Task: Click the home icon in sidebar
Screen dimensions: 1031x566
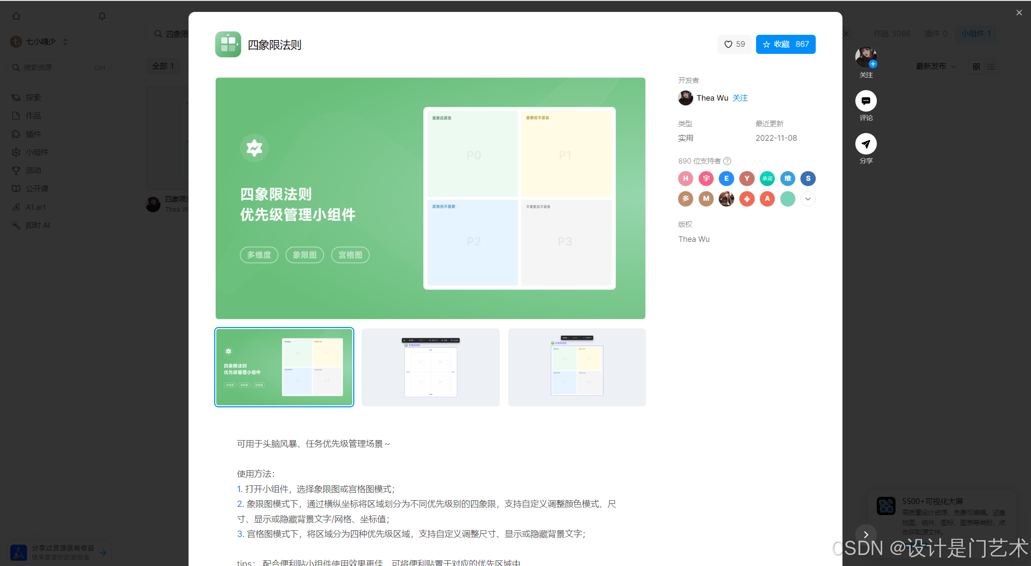Action: coord(16,16)
